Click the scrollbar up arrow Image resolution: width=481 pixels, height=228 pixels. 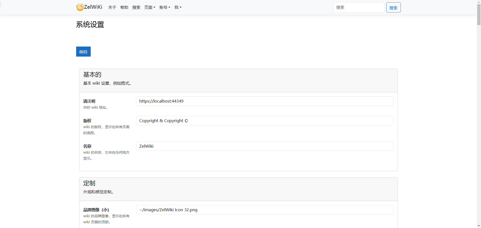(x=479, y=2)
